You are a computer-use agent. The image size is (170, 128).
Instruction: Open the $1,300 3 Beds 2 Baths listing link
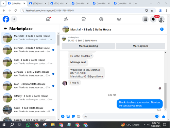tap(82, 41)
